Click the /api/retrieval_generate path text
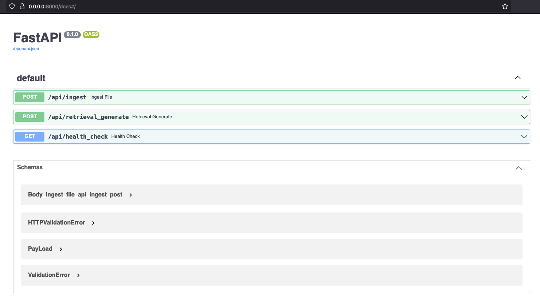Image resolution: width=540 pixels, height=302 pixels. 88,117
